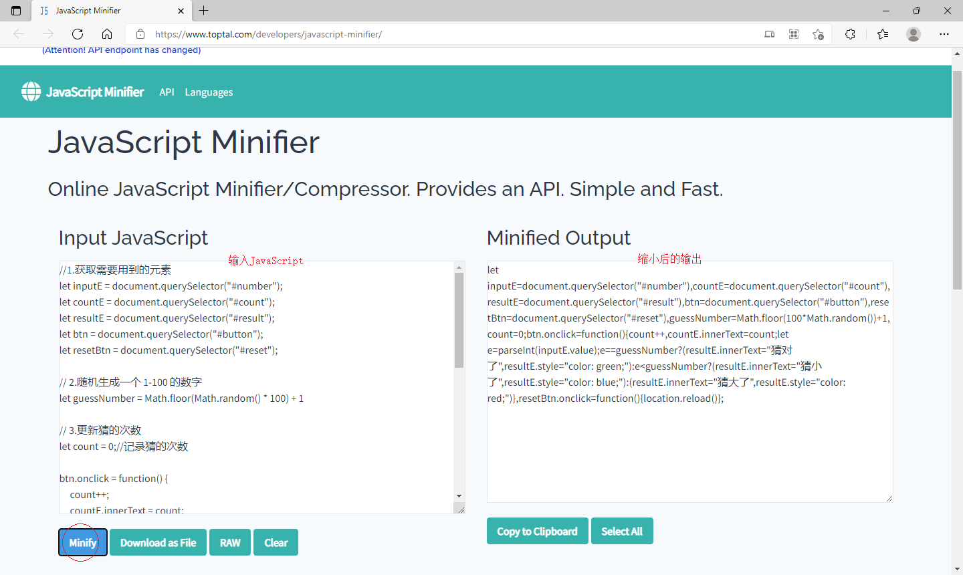This screenshot has height=575, width=963.
Task: Reload the page with refresh icon
Action: (x=78, y=34)
